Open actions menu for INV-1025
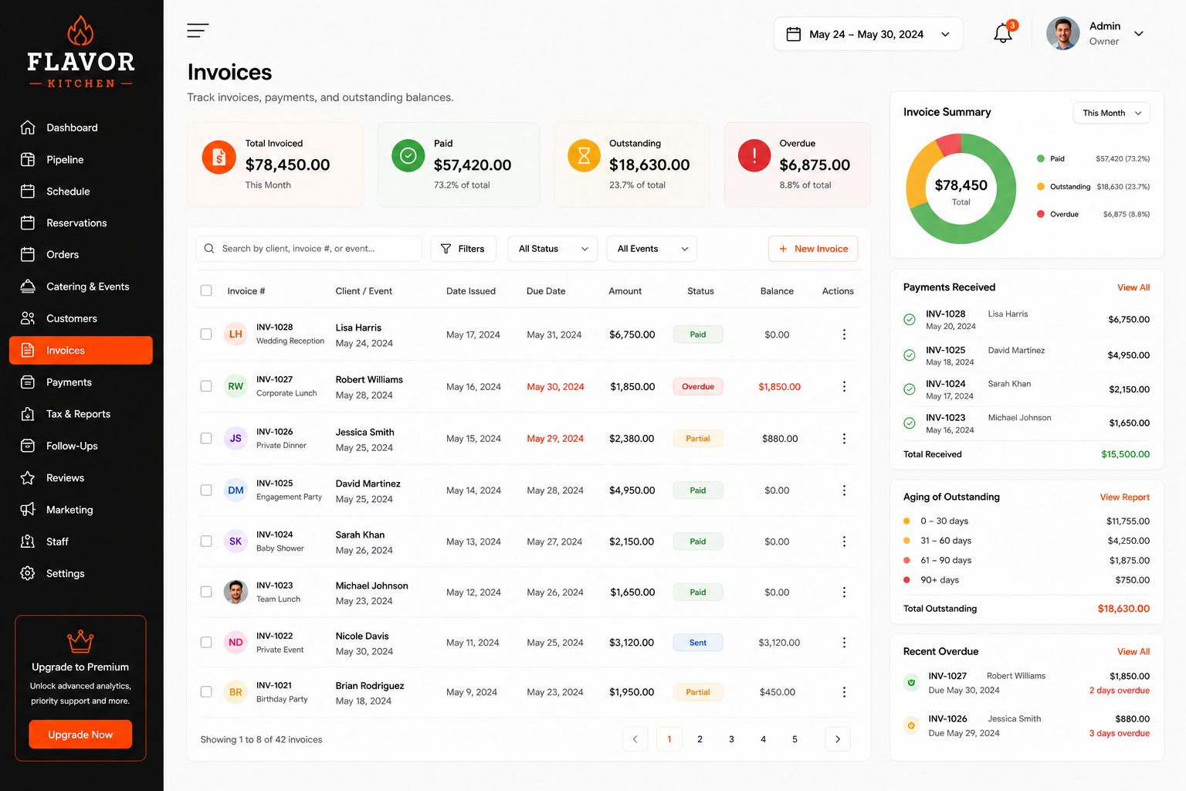This screenshot has height=791, width=1186. [844, 491]
